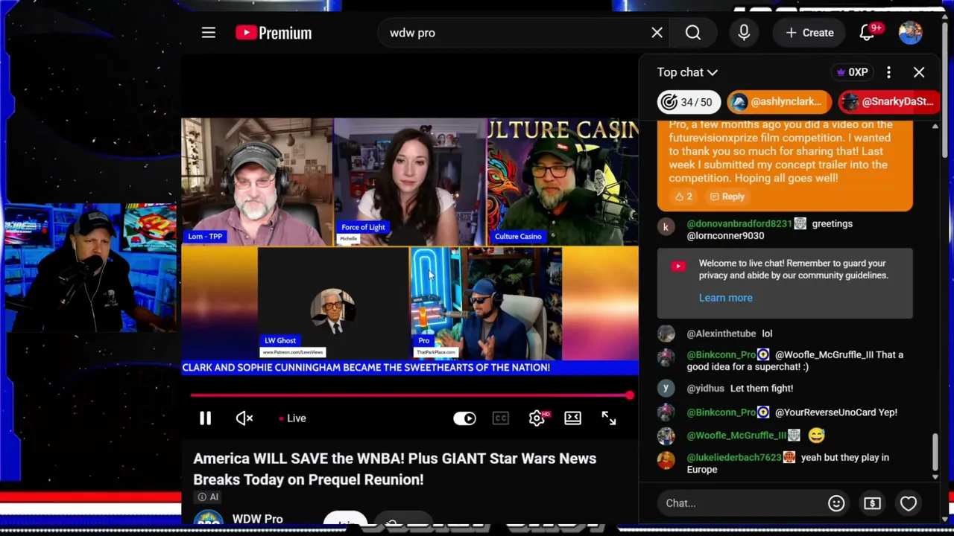Image resolution: width=954 pixels, height=536 pixels.
Task: Open the WDW Pro channel name
Action: (257, 519)
